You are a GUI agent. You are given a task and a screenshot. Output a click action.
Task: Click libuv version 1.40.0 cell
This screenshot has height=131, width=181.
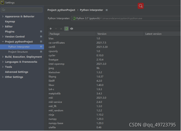coord(100,85)
